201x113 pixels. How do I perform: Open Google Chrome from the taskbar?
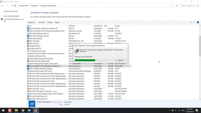click(23, 110)
